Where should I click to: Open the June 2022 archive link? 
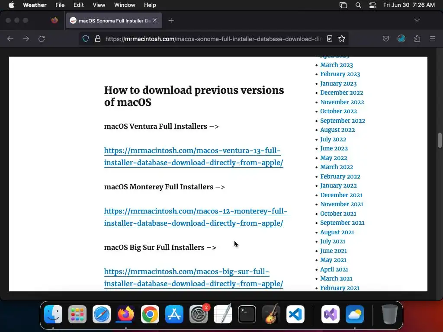pos(334,149)
